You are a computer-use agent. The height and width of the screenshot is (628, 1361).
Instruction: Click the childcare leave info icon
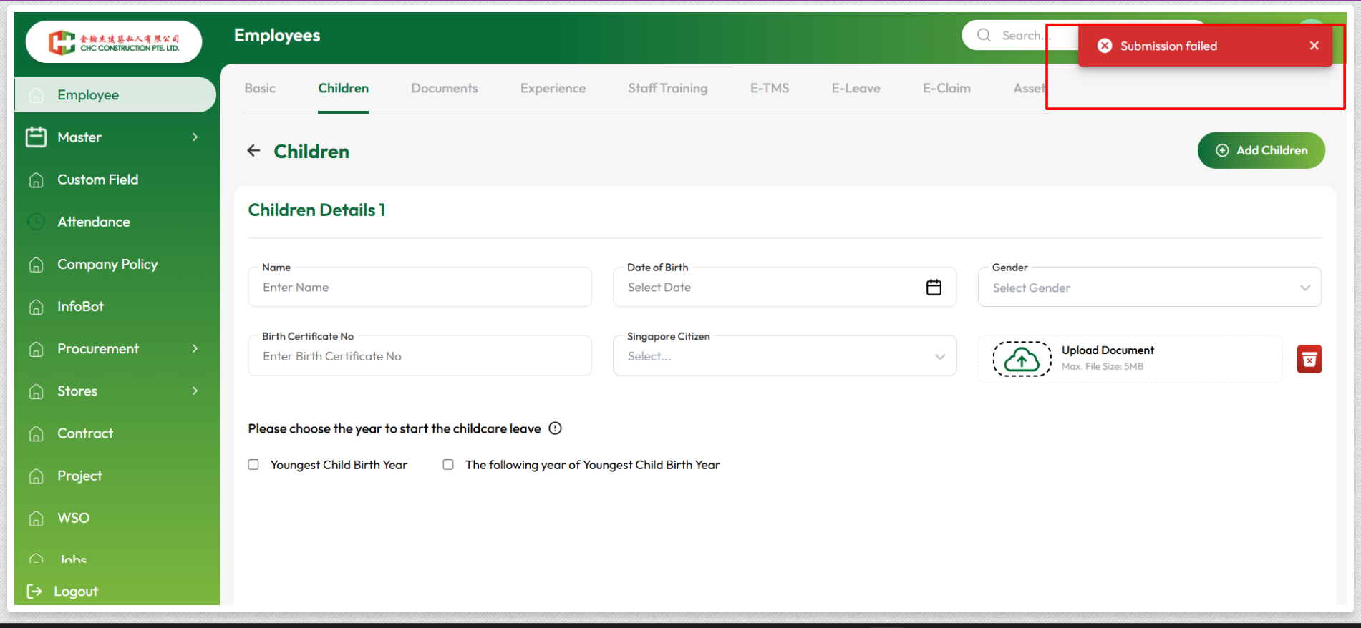pyautogui.click(x=555, y=428)
